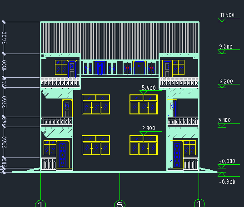This screenshot has width=244, height=207.
Task: Click the grid axis bubble numbered 5
Action: click(120, 203)
